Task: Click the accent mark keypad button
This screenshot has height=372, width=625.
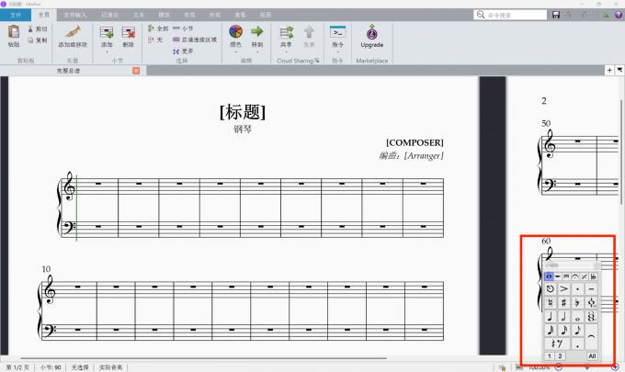Action: pos(563,288)
